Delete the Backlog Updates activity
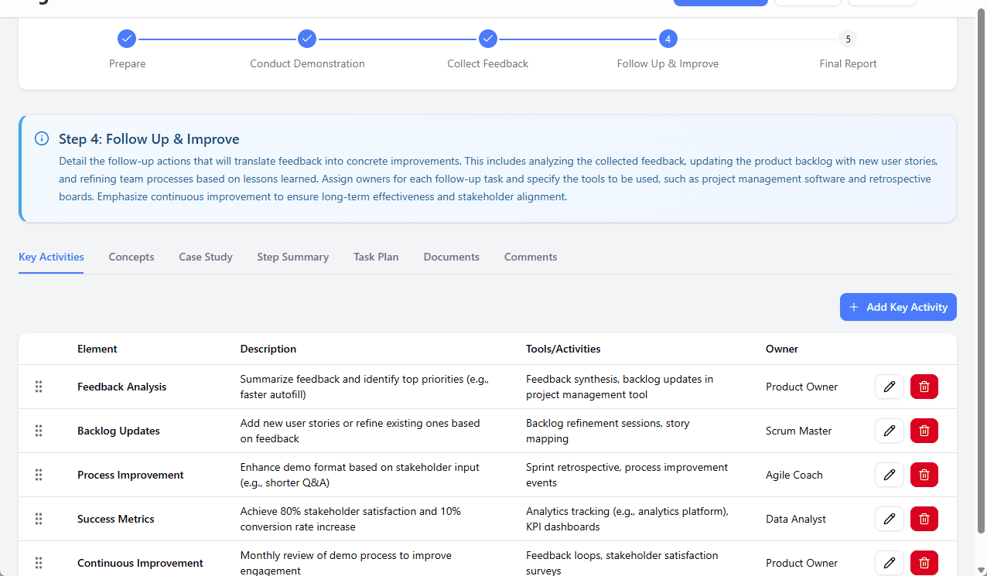 point(924,431)
